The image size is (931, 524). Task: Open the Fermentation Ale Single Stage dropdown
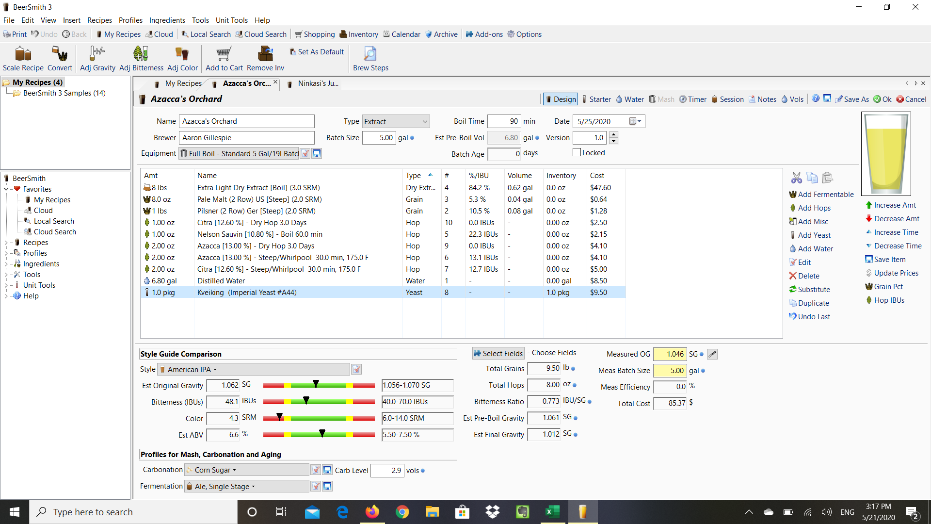(x=246, y=486)
